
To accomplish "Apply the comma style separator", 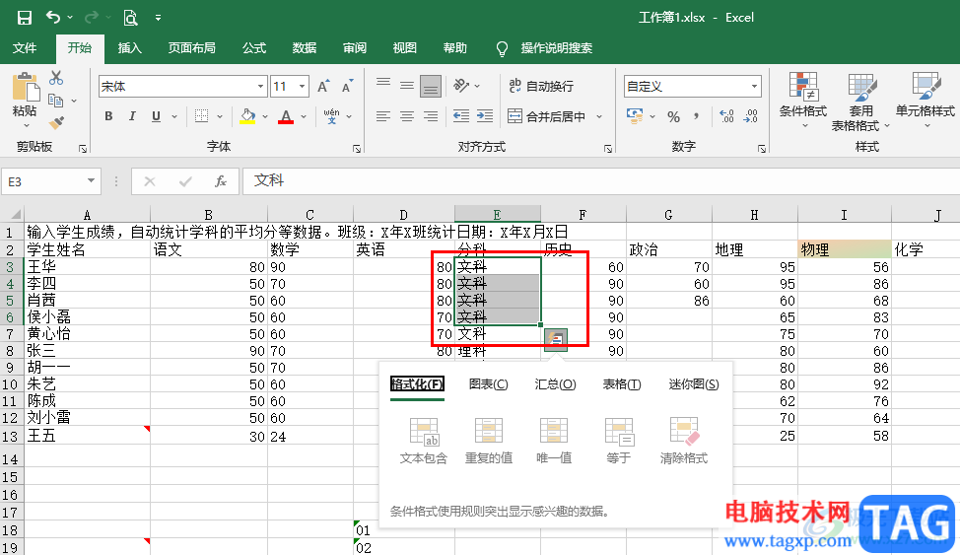I will pyautogui.click(x=697, y=116).
